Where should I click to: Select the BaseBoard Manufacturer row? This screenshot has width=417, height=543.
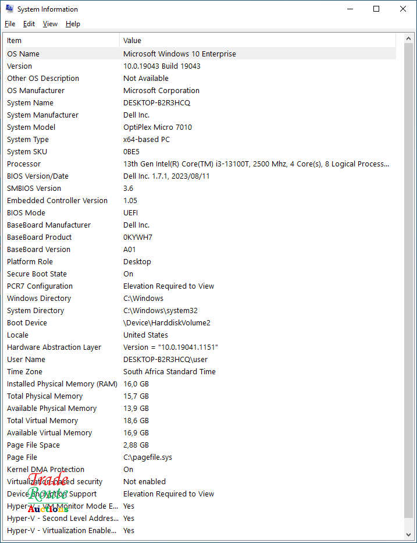[x=199, y=225]
